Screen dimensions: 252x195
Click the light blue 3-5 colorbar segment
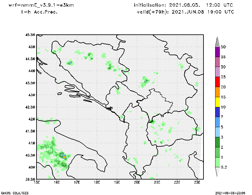pyautogui.click(x=217, y=132)
